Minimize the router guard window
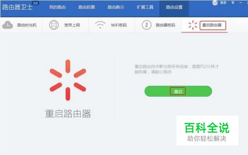The height and width of the screenshot is (155, 248). [241, 3]
